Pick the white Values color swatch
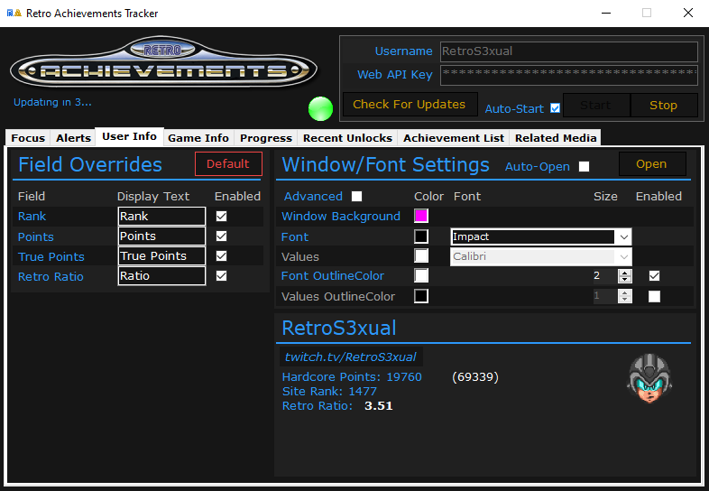Screen dimensions: 709x491 click(421, 255)
